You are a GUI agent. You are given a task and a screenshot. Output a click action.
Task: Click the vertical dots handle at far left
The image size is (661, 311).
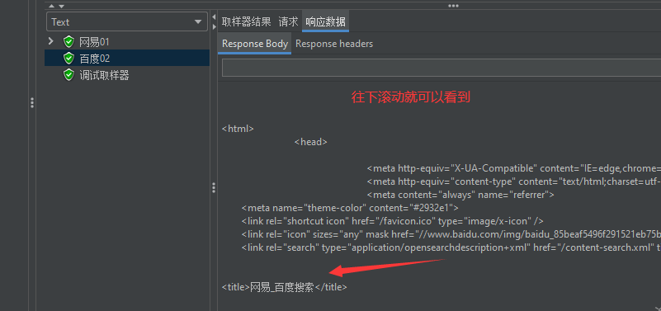click(x=32, y=103)
